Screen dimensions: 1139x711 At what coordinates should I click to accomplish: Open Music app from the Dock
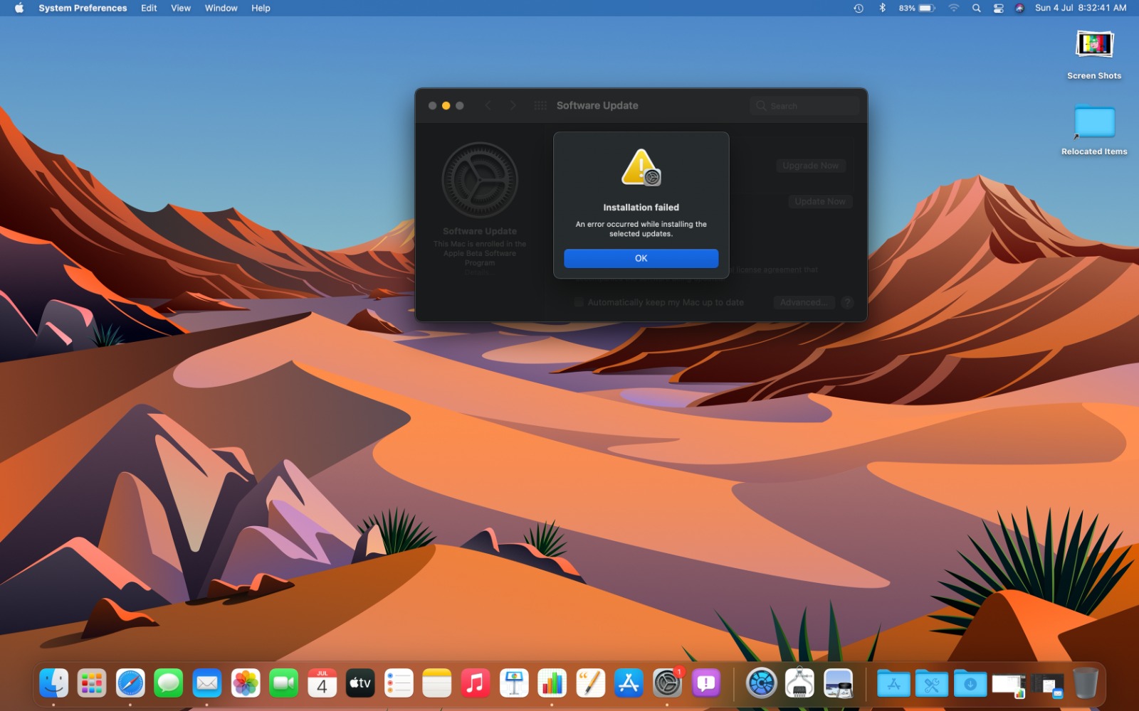pyautogui.click(x=476, y=683)
